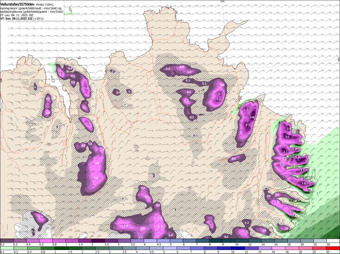Click the 3.5 precipitation value on the map
This screenshot has width=340, height=254.
coord(297,157)
